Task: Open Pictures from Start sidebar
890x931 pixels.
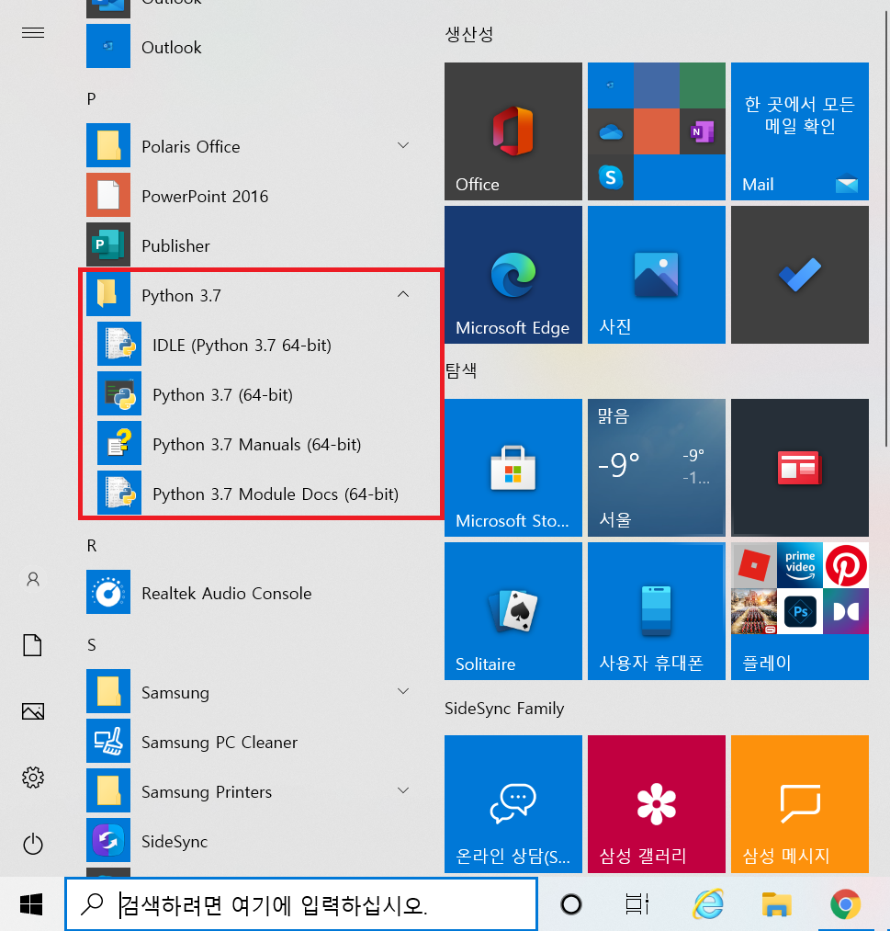Action: pos(33,711)
